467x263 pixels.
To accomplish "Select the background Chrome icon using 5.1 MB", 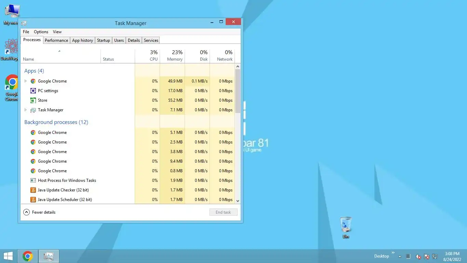I will tap(33, 133).
